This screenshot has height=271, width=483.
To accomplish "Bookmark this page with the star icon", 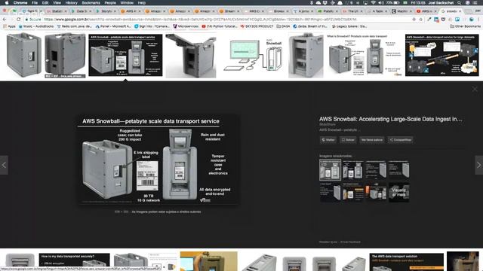I will 421,19.
